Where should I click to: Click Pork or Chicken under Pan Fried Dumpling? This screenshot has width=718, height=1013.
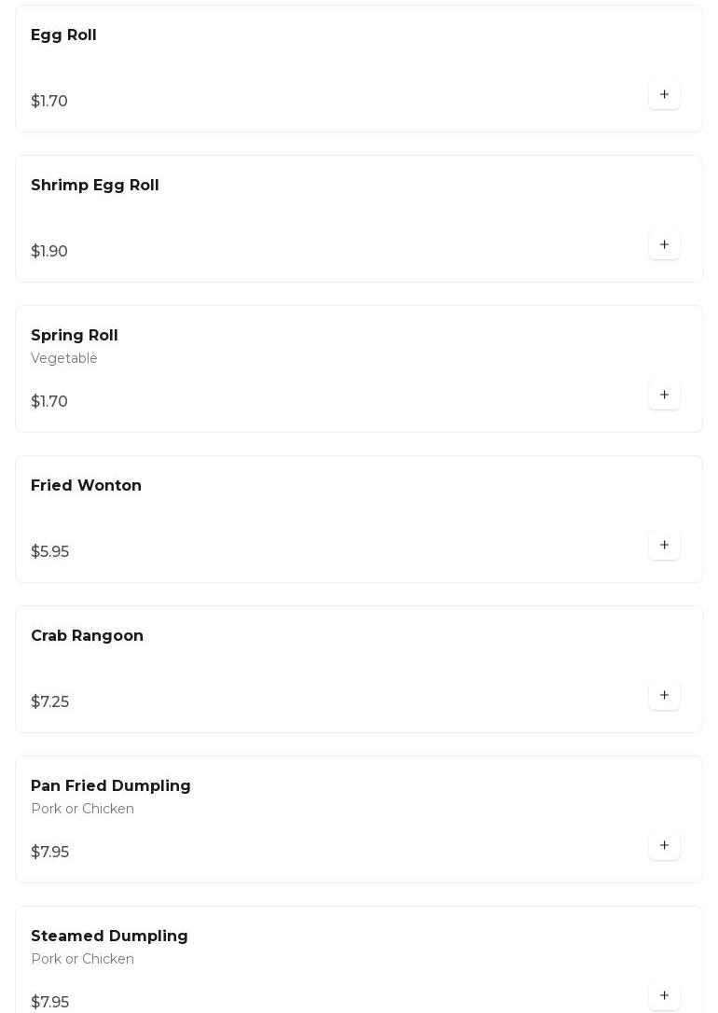pos(82,809)
